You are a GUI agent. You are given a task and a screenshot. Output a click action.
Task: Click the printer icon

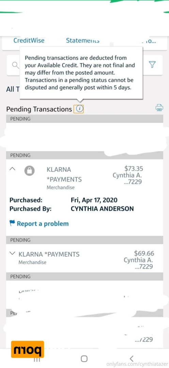pyautogui.click(x=159, y=108)
